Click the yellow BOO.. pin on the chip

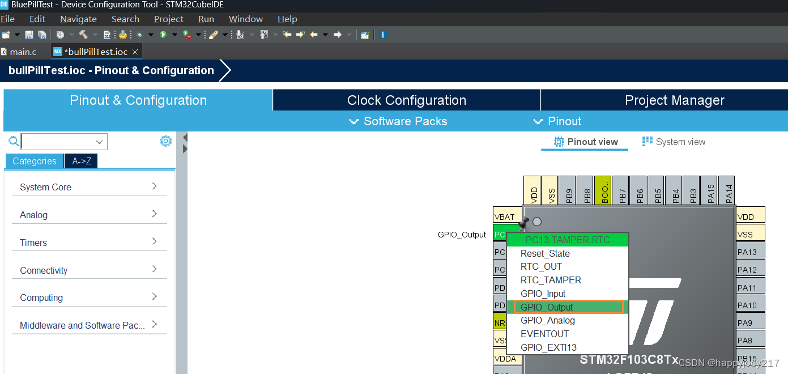click(x=604, y=192)
